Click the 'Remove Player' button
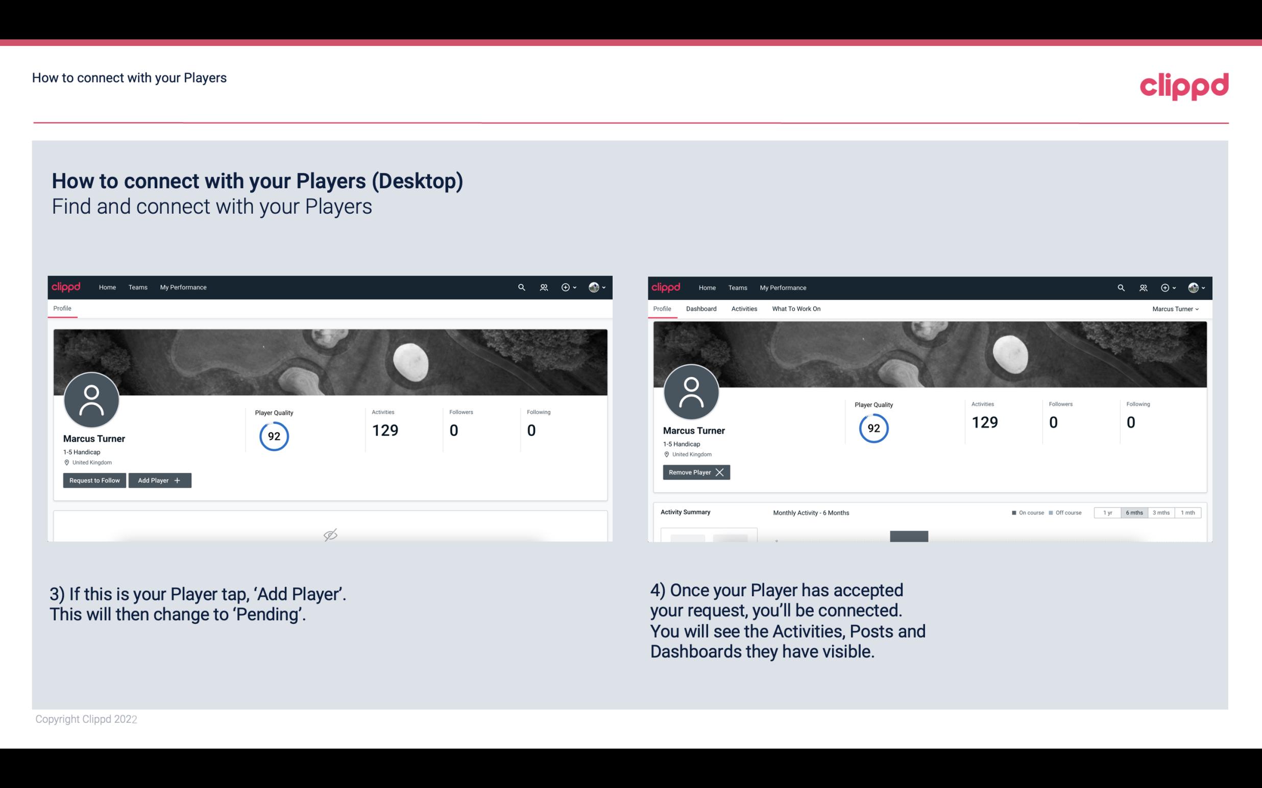 pyautogui.click(x=694, y=472)
